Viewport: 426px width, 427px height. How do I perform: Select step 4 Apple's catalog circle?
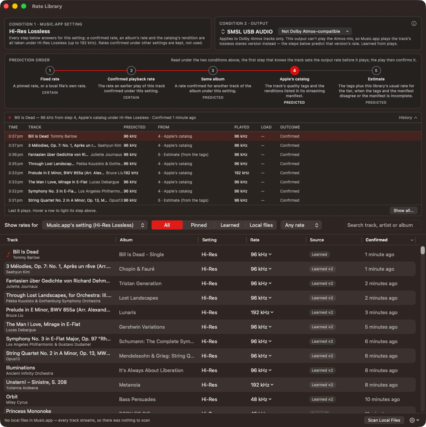pyautogui.click(x=294, y=71)
